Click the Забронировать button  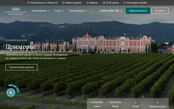pos(138,11)
